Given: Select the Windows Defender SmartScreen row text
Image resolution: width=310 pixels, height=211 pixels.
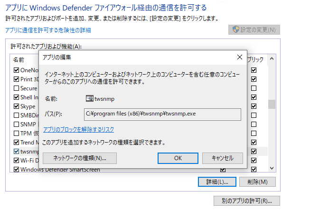Looking at the screenshot, I should click(x=60, y=170).
